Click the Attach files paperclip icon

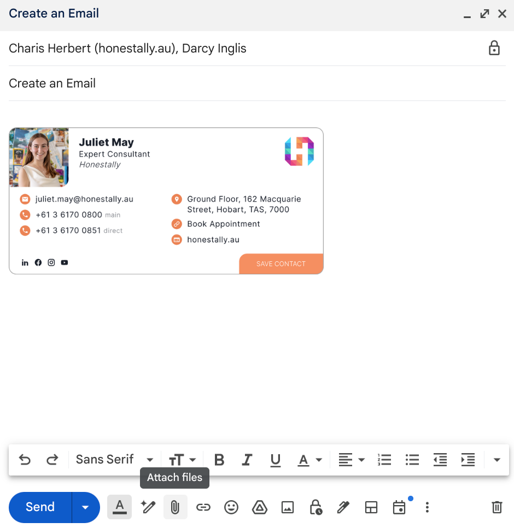coord(175,507)
